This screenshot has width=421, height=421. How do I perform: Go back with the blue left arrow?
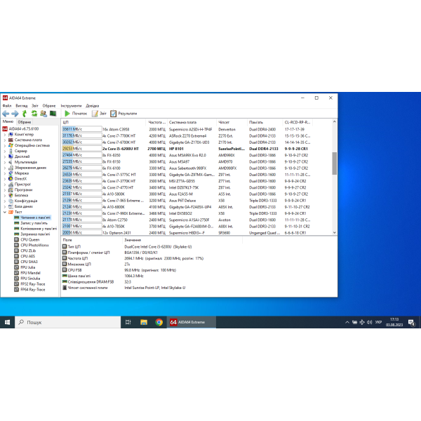point(6,114)
